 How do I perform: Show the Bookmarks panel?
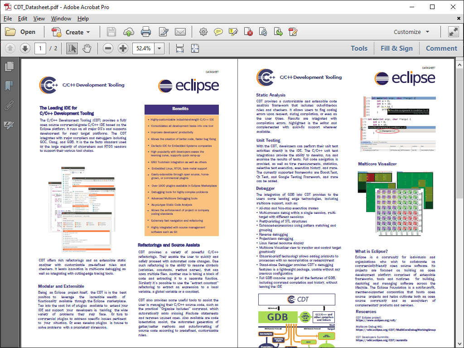(9, 86)
